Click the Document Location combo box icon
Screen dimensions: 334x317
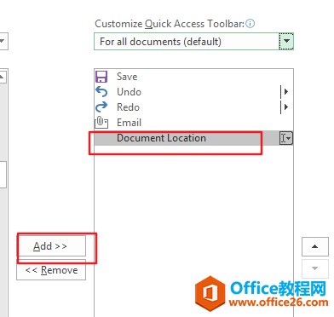[286, 138]
